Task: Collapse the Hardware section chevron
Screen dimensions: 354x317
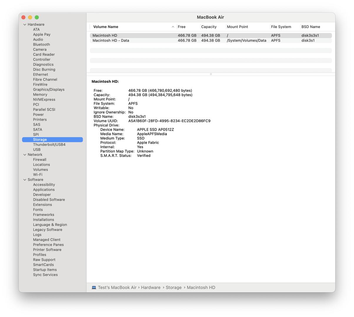Action: 25,25
